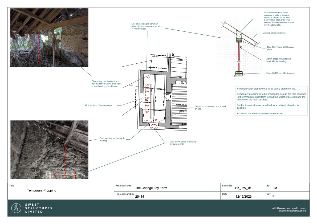Screen dimensions: 317x224
Task: Select the 'JM' initials in By field
Action: click(x=275, y=188)
